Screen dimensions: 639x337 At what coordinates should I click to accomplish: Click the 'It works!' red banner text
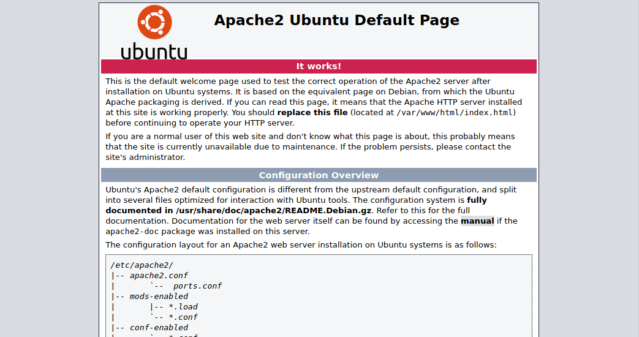point(319,66)
